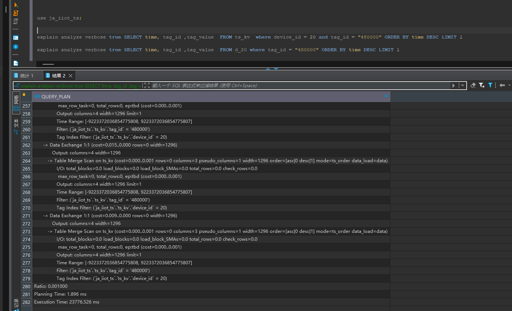
Task: Toggle the grid (网格) view mode
Action: pos(16,102)
